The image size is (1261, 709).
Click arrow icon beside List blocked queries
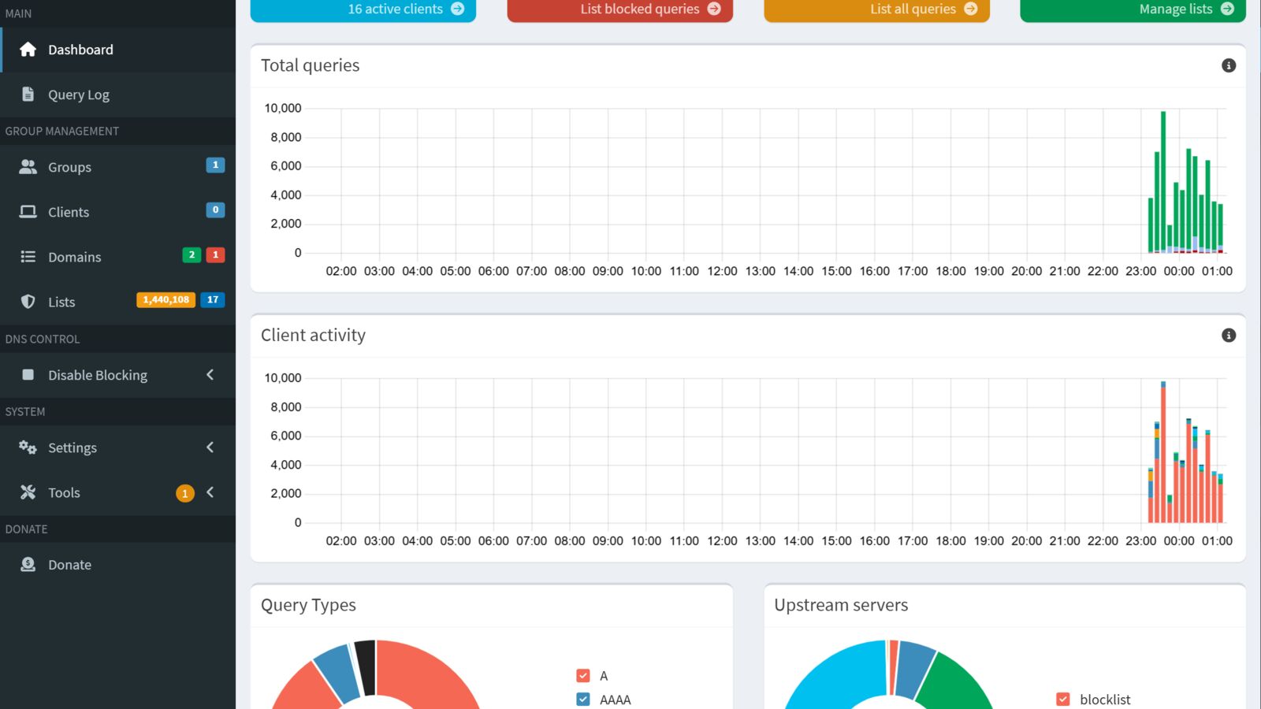click(714, 9)
